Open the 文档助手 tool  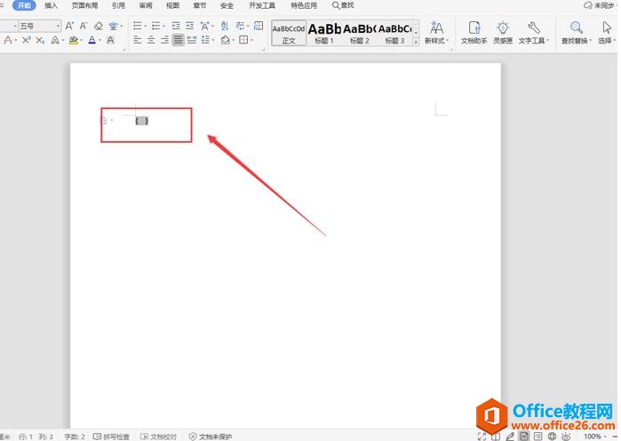tap(474, 33)
